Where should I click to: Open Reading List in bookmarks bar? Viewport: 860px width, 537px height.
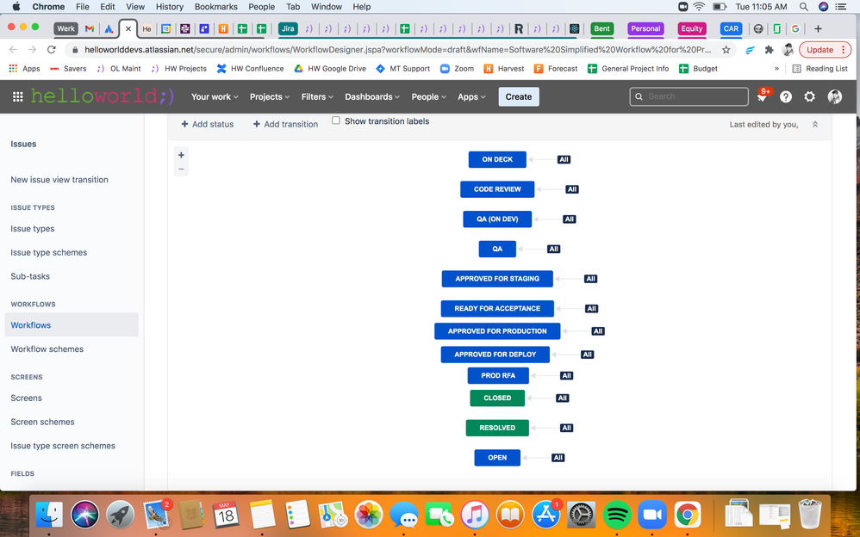pos(820,69)
